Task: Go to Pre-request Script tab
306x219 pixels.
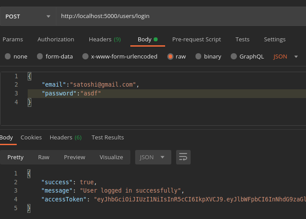Action: [x=196, y=39]
